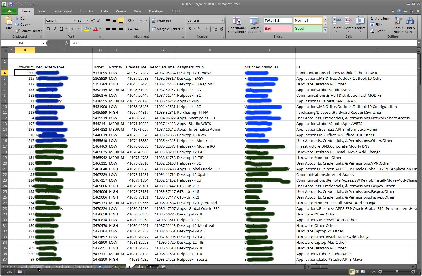Expand the cell Styles gallery
422x276 pixels.
coord(325,30)
